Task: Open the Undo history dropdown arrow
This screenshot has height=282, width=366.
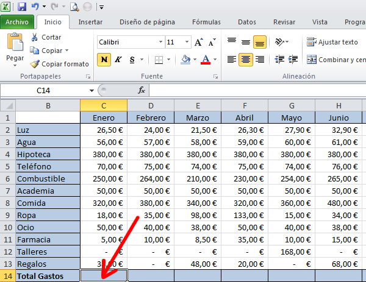Action: point(44,7)
